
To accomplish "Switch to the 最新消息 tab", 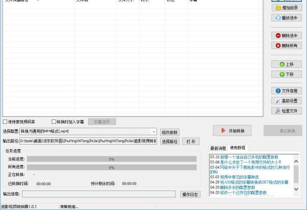I will 218,148.
